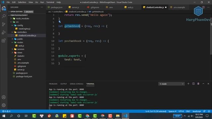Switch to the web.js editor tab
212x119 pixels.
pos(131,7)
